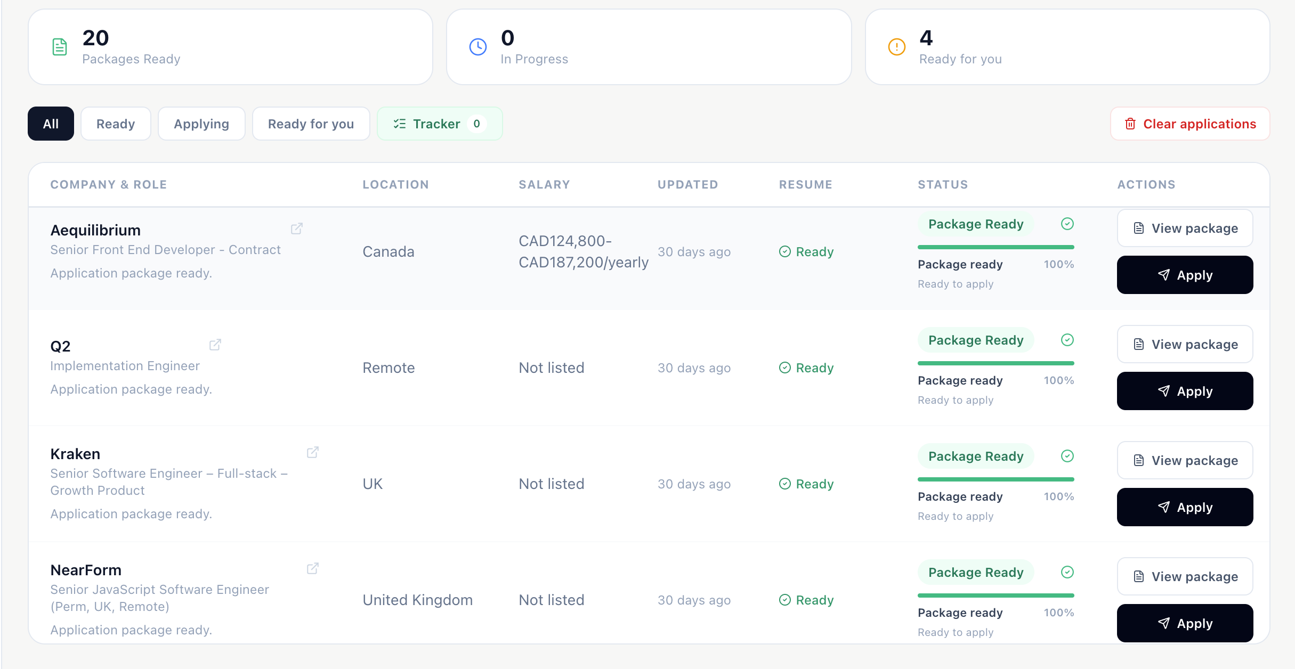Open Aequilibrium external link icon
This screenshot has width=1295, height=669.
[x=297, y=229]
